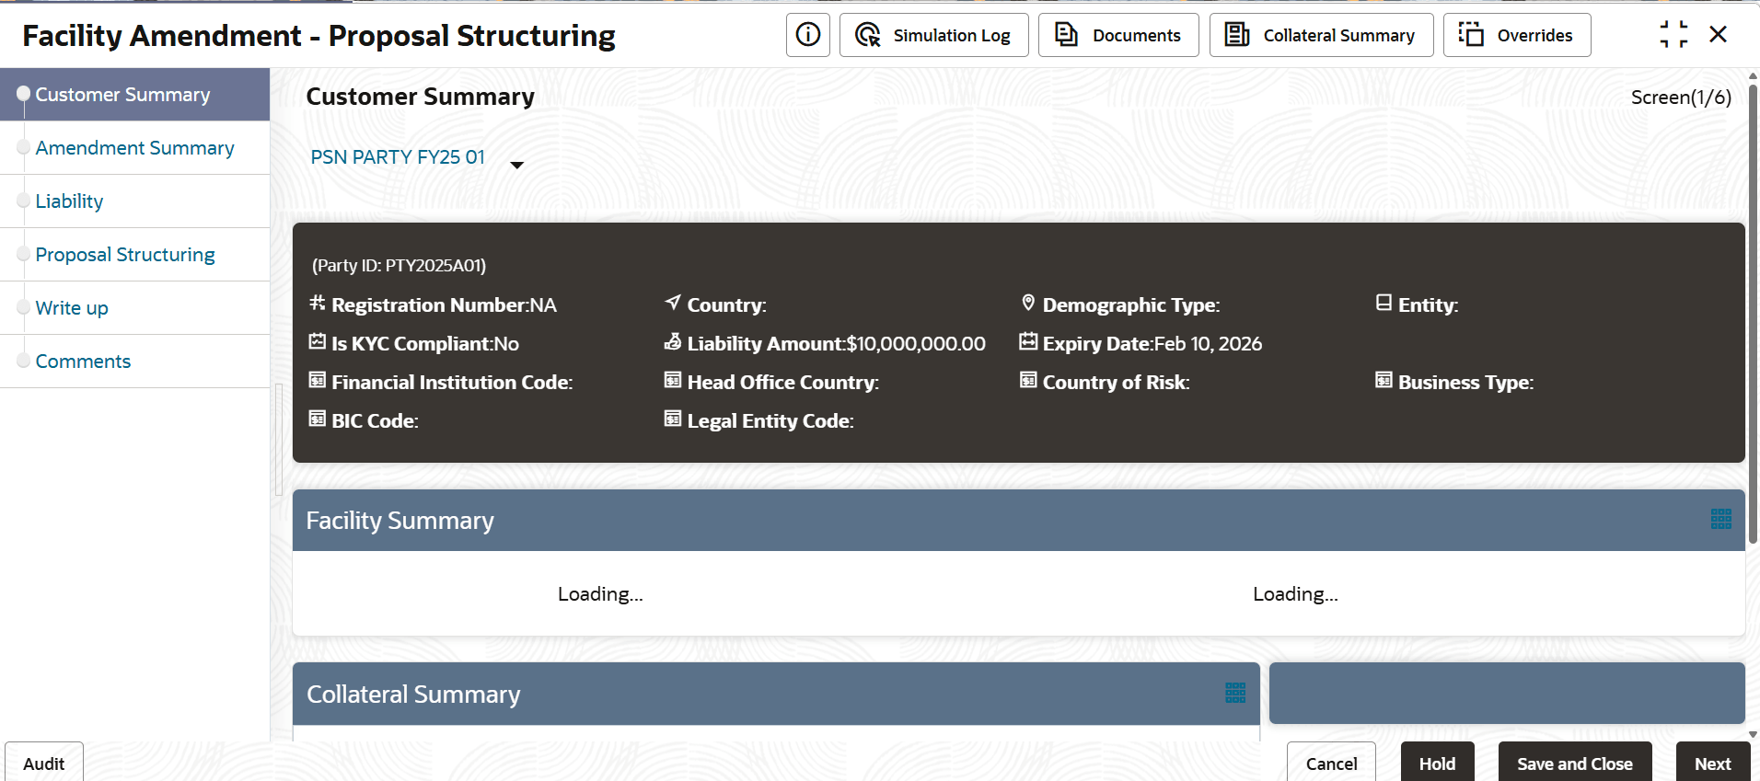This screenshot has height=781, width=1760.
Task: Click BIC Code icon
Action: [x=318, y=419]
